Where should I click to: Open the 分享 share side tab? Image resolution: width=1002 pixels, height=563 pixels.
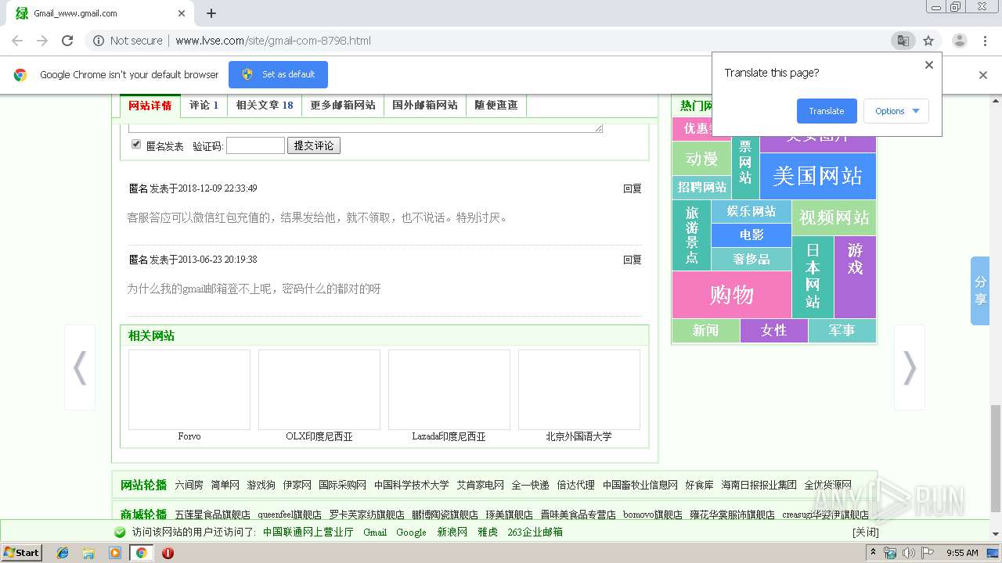980,290
